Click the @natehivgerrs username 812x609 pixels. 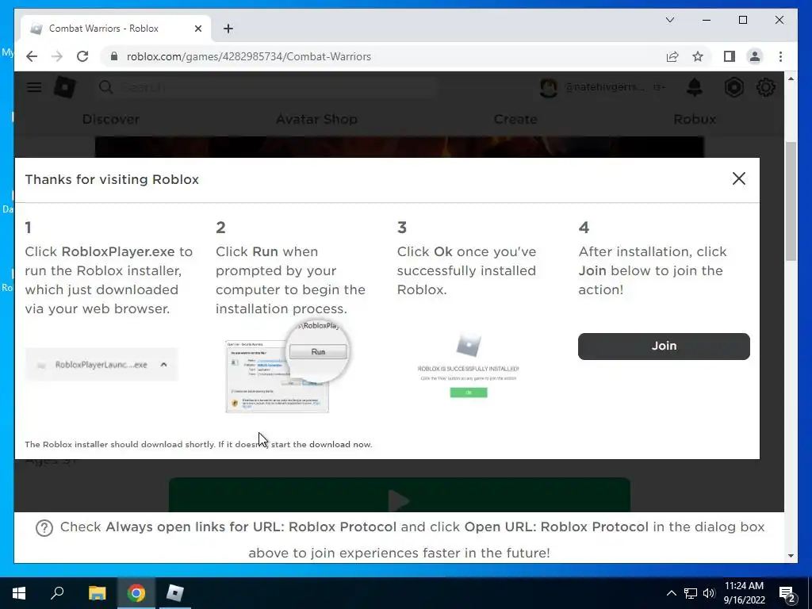604,87
